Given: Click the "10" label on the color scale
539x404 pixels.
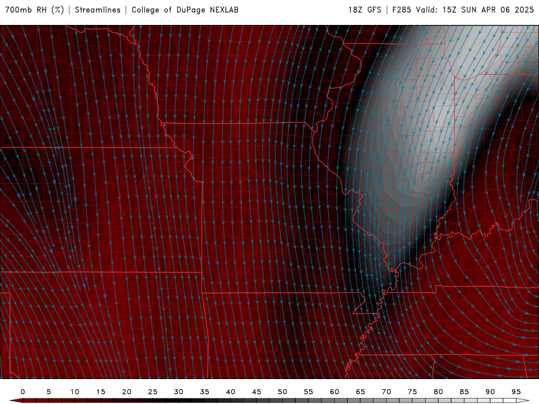Looking at the screenshot, I should click(75, 392).
